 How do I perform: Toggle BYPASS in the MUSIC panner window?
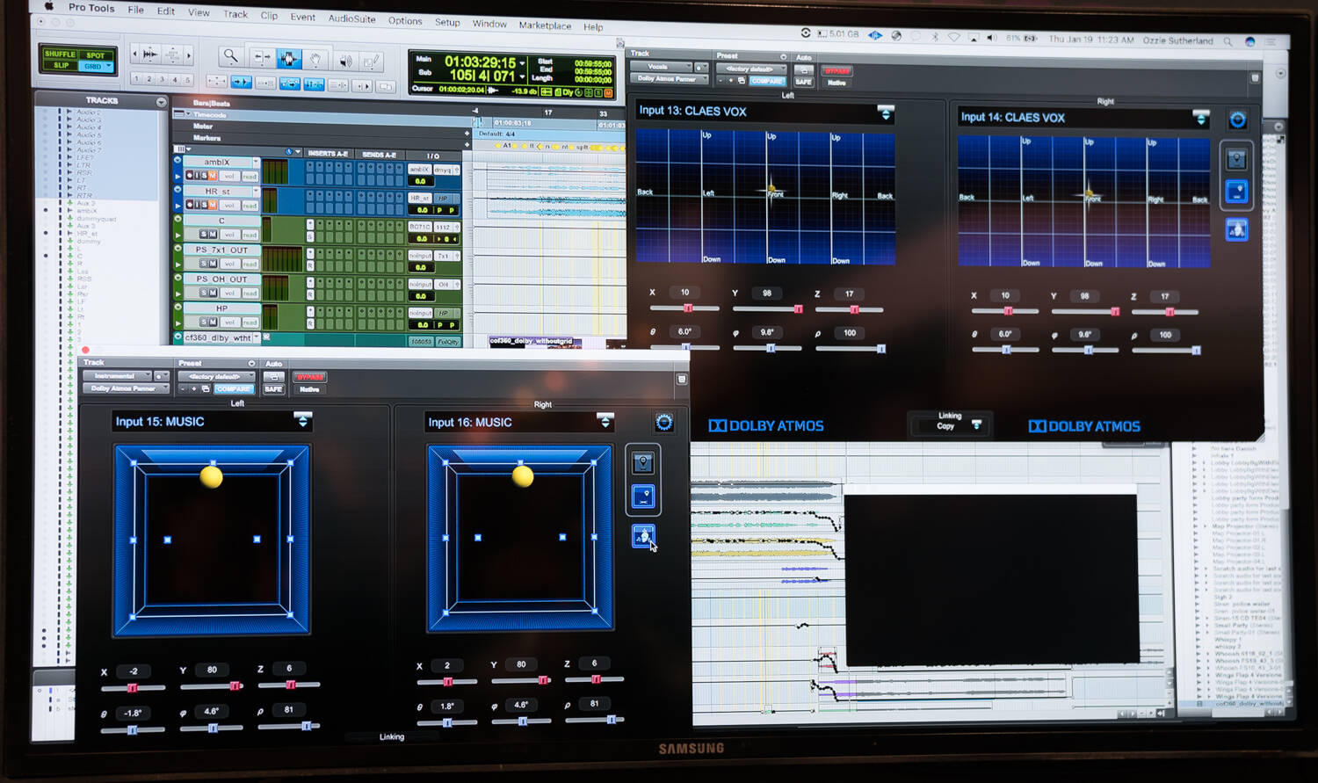309,377
